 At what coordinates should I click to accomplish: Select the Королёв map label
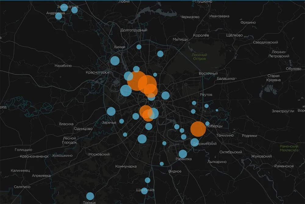click(x=201, y=35)
